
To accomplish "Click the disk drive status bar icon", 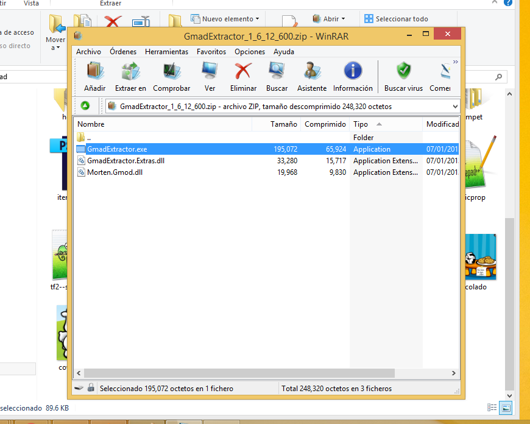I will click(x=79, y=388).
